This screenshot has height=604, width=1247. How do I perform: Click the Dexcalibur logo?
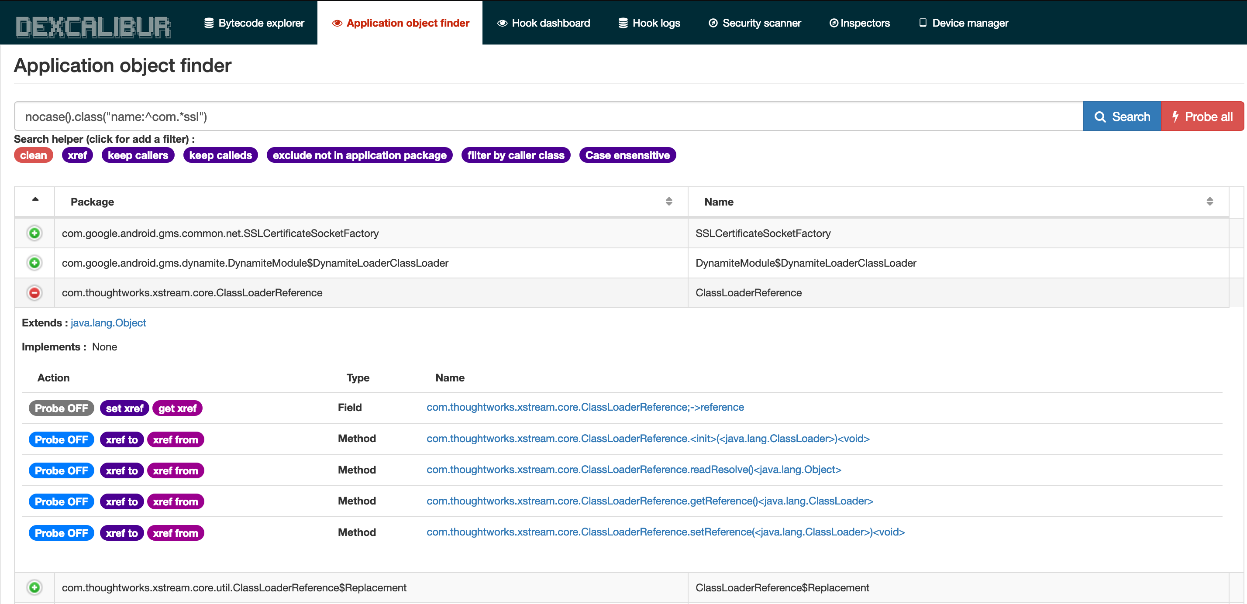pyautogui.click(x=93, y=27)
